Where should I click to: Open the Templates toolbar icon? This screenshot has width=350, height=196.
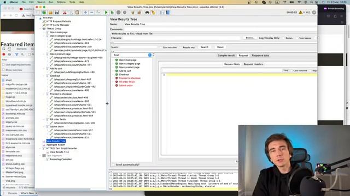point(44,13)
